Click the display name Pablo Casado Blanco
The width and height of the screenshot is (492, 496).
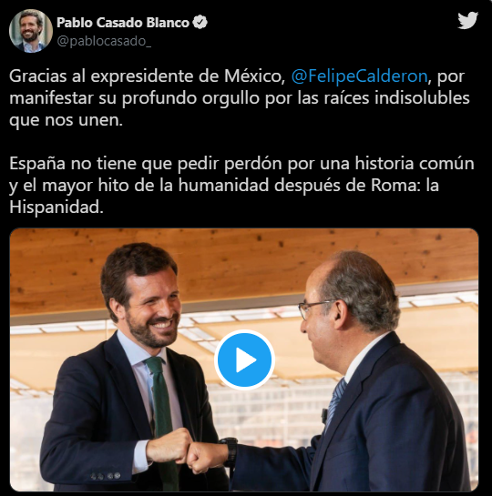tap(123, 23)
